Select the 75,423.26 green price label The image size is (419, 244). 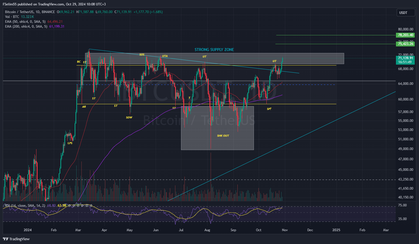pyautogui.click(x=405, y=44)
